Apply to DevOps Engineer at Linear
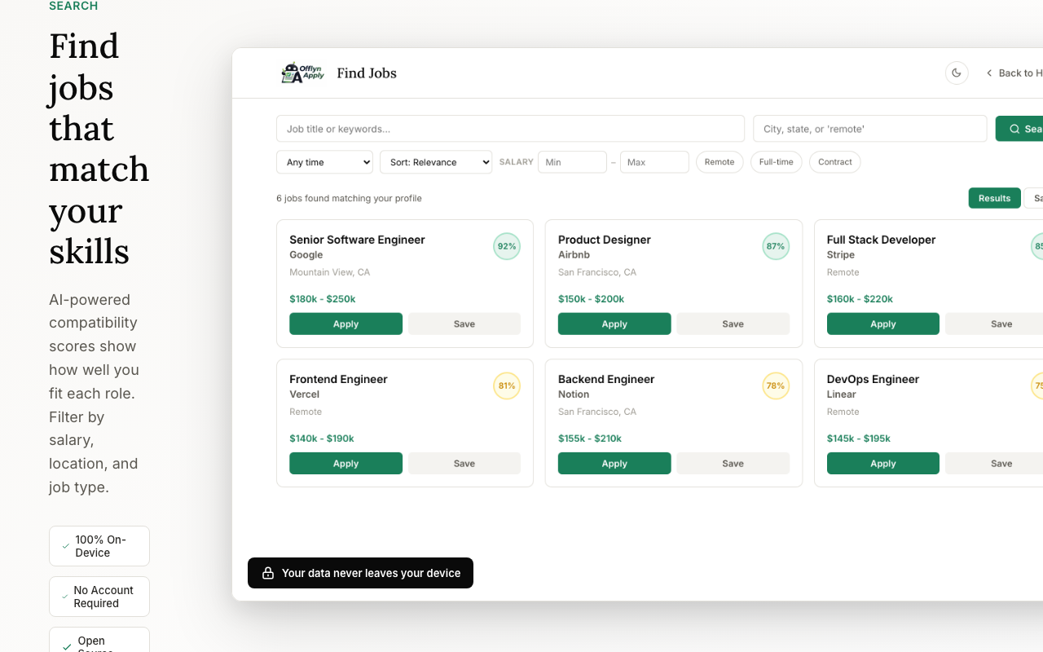This screenshot has width=1043, height=652. point(883,463)
